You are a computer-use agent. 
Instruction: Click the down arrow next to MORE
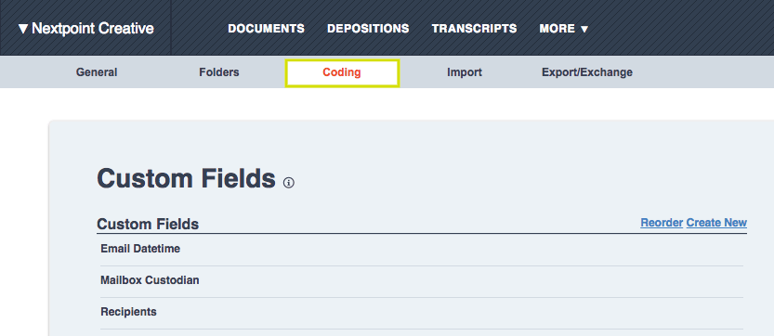[x=584, y=29]
